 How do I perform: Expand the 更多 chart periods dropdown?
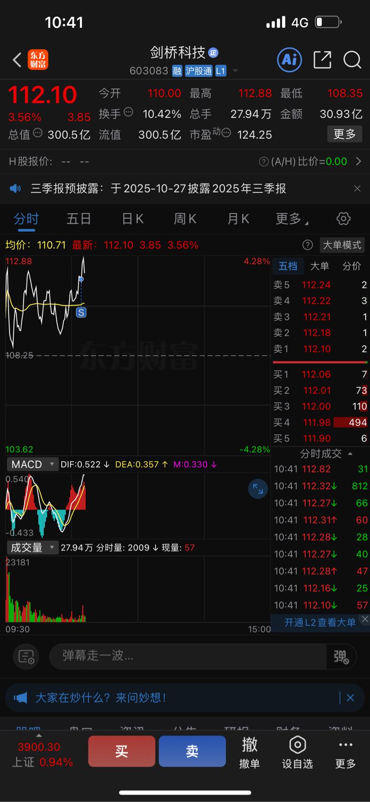coord(292,219)
